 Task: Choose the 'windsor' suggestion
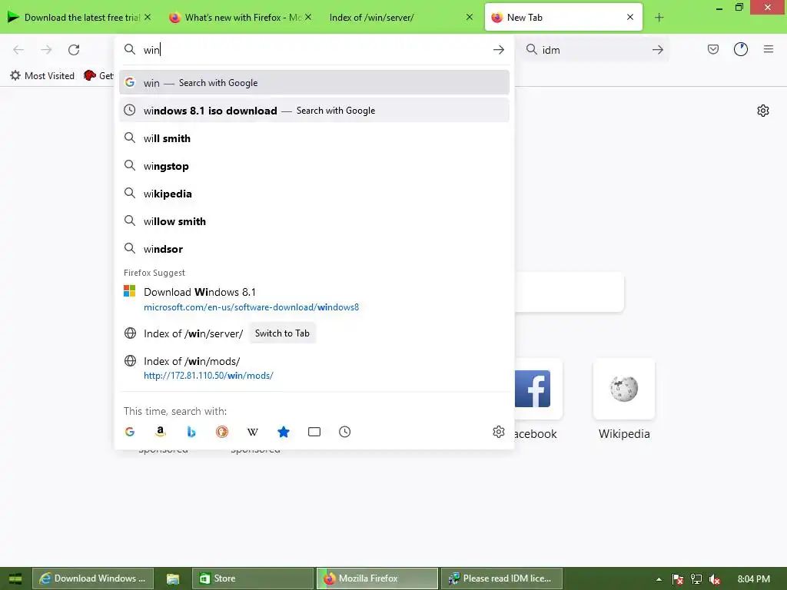click(x=314, y=249)
